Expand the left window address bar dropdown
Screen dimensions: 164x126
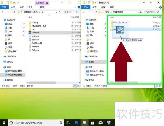pos(57,12)
